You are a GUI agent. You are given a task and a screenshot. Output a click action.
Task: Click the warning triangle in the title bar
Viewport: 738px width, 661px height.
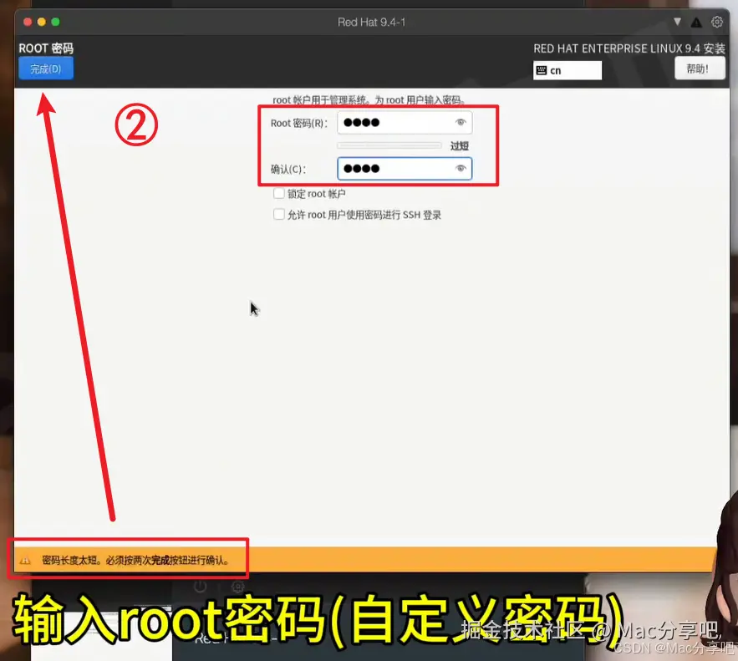(698, 22)
